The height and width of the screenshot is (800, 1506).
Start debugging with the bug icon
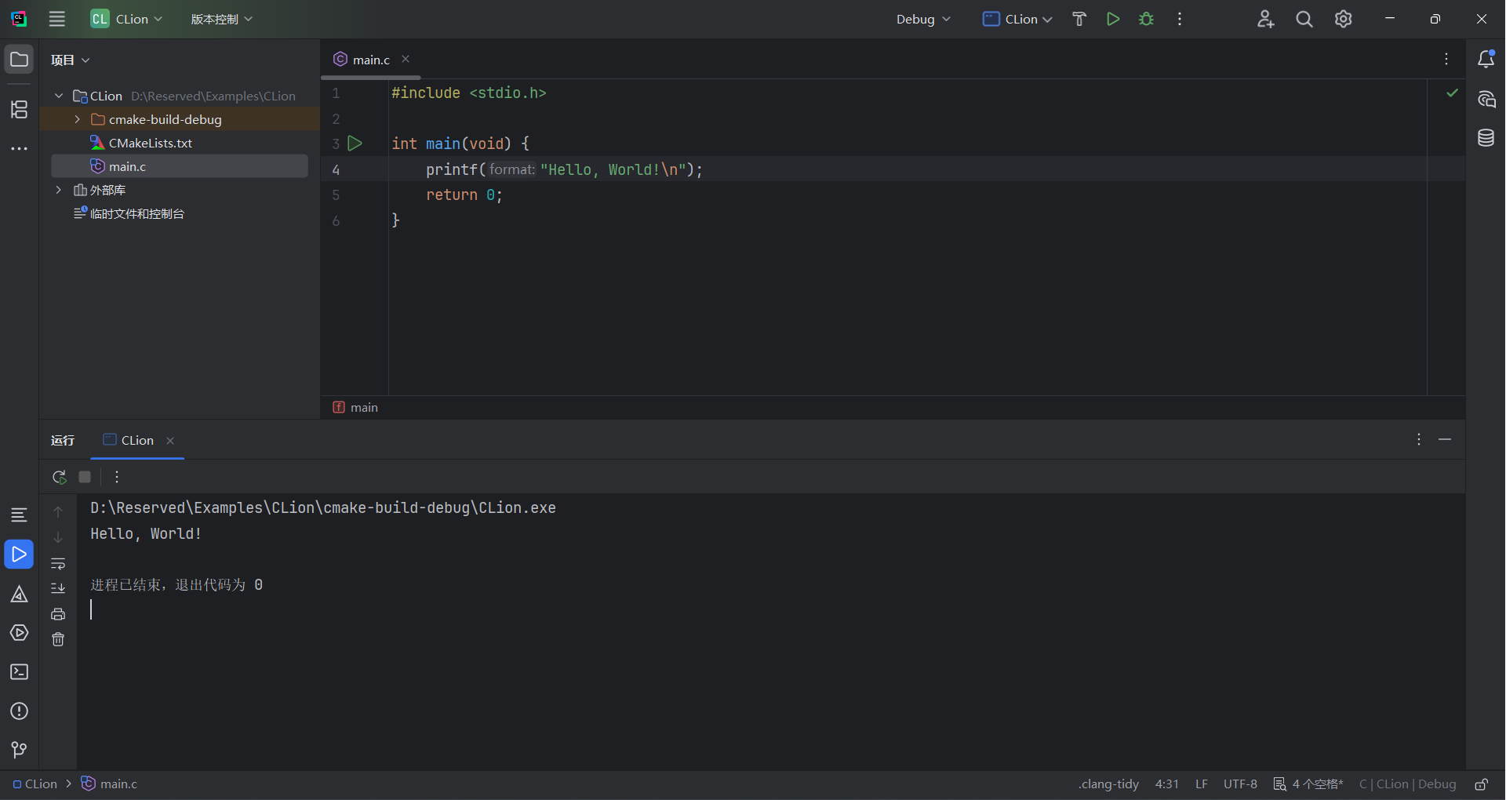[1147, 19]
